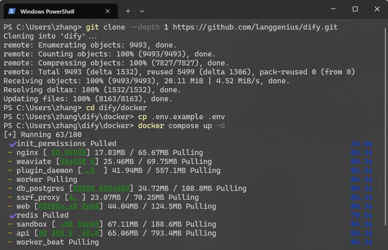Screen dimensions: 388x250
Task: Click the db_postgres pull progress bar
Action: tap(101, 188)
